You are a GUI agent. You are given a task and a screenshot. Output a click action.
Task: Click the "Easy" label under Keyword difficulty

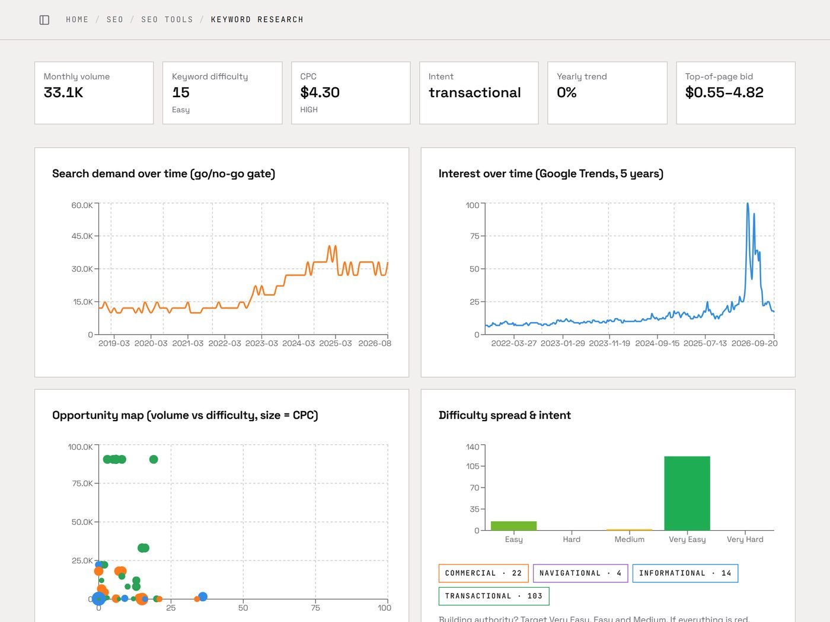point(181,110)
